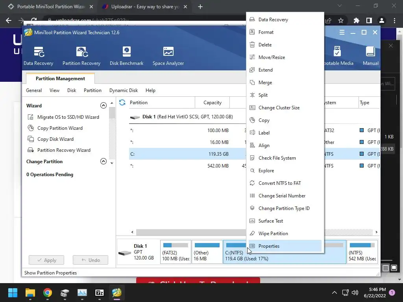Open Bootable Media toolbar icon
This screenshot has width=403, height=302.
click(337, 56)
